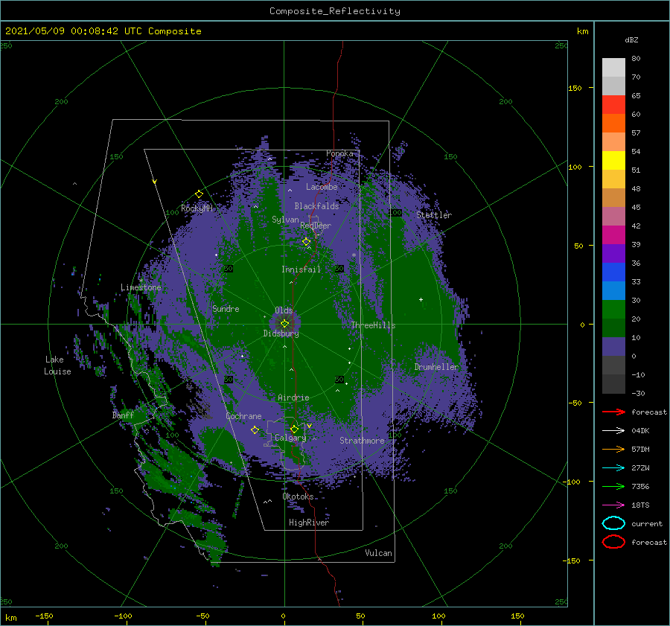
Task: Click the Ponoka town label
Action: point(339,153)
